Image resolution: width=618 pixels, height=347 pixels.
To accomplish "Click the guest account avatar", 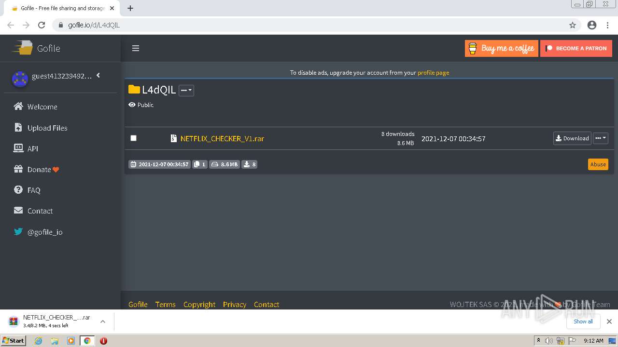I will pyautogui.click(x=20, y=79).
